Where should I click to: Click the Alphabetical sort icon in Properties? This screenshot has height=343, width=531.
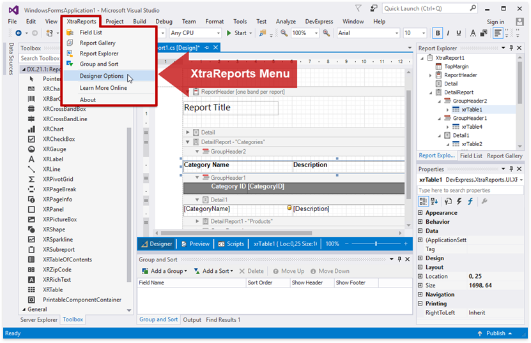pos(434,201)
